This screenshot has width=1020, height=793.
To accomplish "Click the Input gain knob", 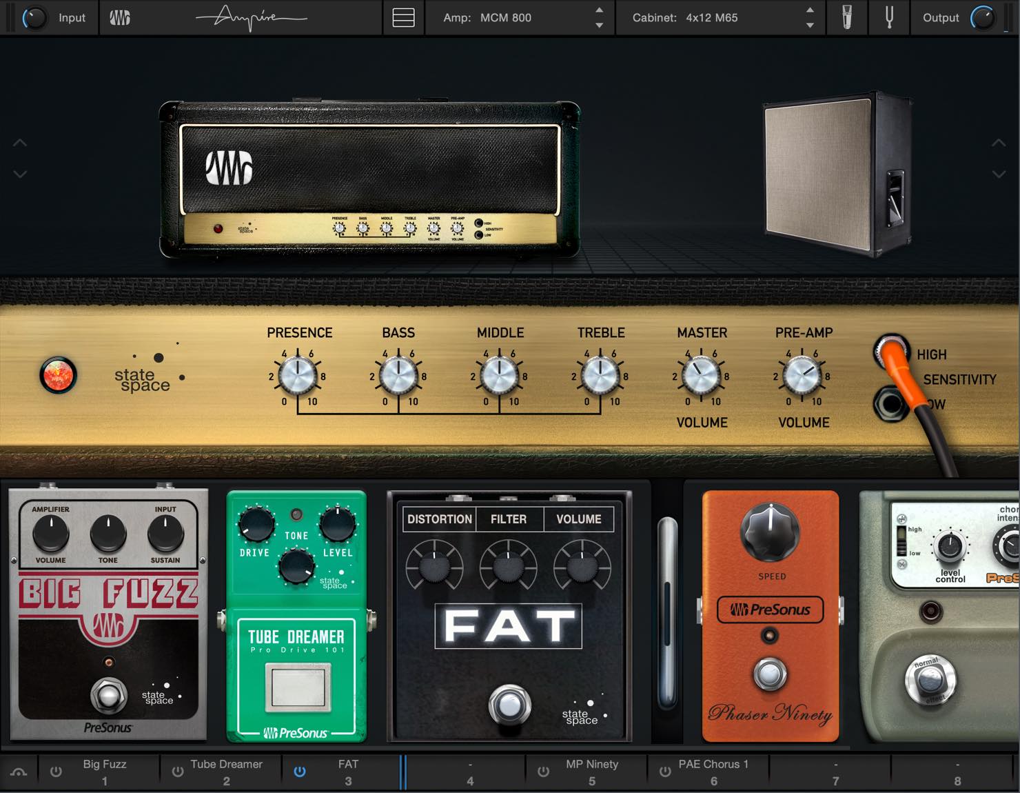I will (34, 18).
